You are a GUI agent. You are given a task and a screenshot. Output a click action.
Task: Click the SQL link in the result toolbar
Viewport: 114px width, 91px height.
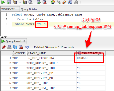27,47
